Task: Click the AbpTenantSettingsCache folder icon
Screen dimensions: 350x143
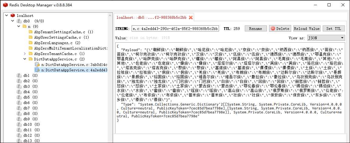Action: pos(31,32)
